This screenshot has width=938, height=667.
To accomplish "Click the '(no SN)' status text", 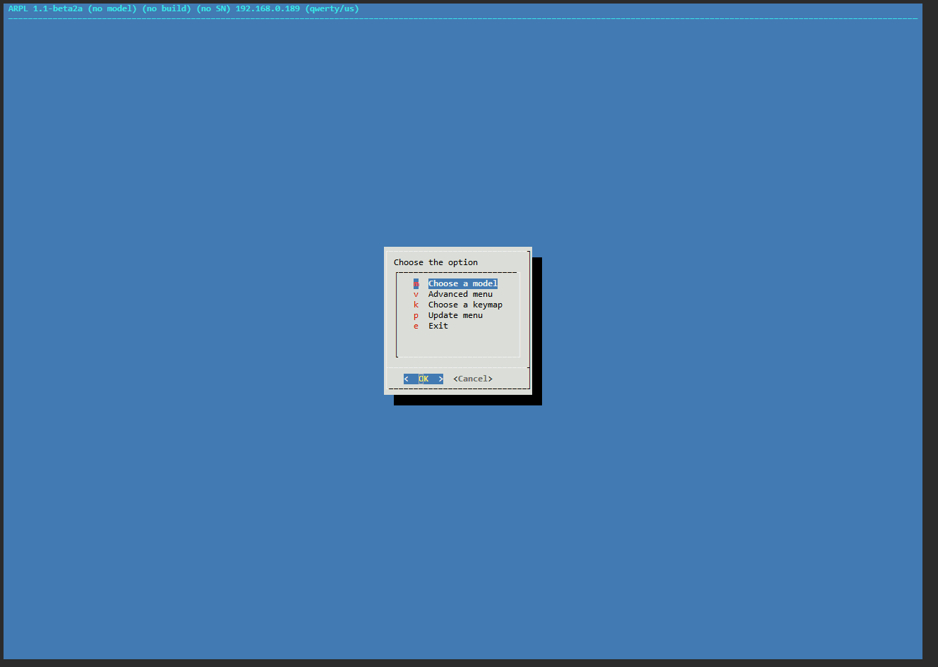I will tap(213, 8).
